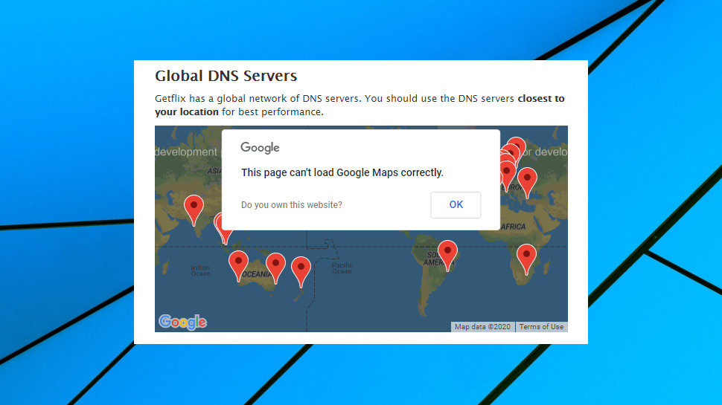Click the 'closest to your location' bold text
The height and width of the screenshot is (405, 722).
pos(360,105)
